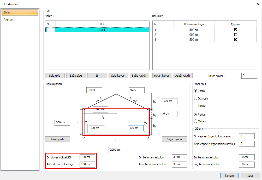Enable Çapraz checkbox for section 2
Screen dimensions: 262x180
pos(235,35)
